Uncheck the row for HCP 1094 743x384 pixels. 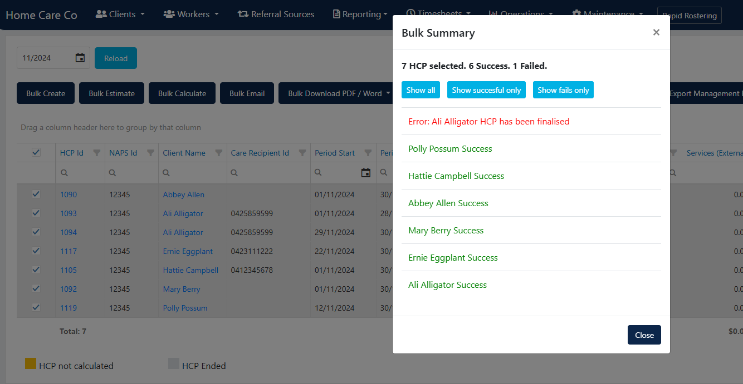(x=36, y=232)
